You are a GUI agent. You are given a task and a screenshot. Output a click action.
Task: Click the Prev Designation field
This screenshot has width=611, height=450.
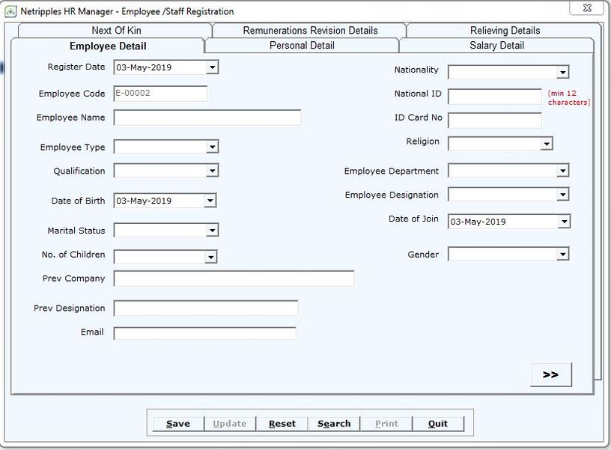tap(206, 308)
